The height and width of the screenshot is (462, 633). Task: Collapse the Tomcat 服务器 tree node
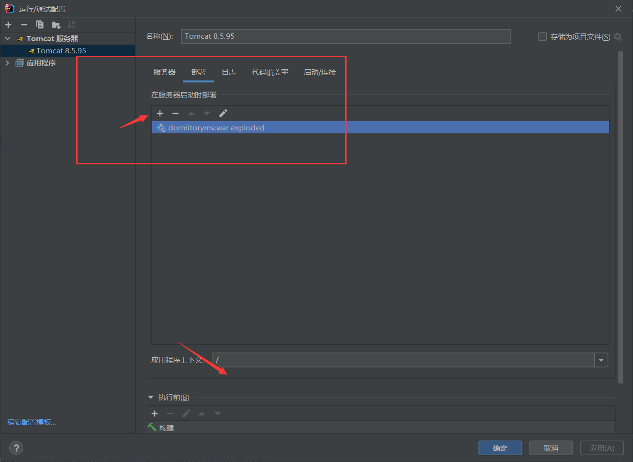pyautogui.click(x=8, y=38)
